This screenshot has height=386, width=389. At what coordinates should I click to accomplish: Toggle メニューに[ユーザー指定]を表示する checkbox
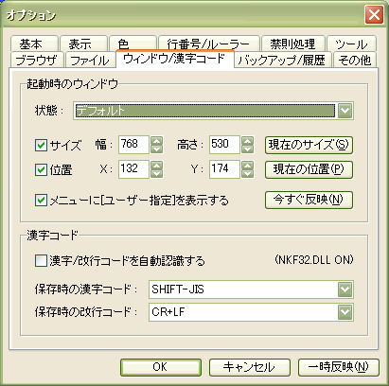[x=41, y=201]
